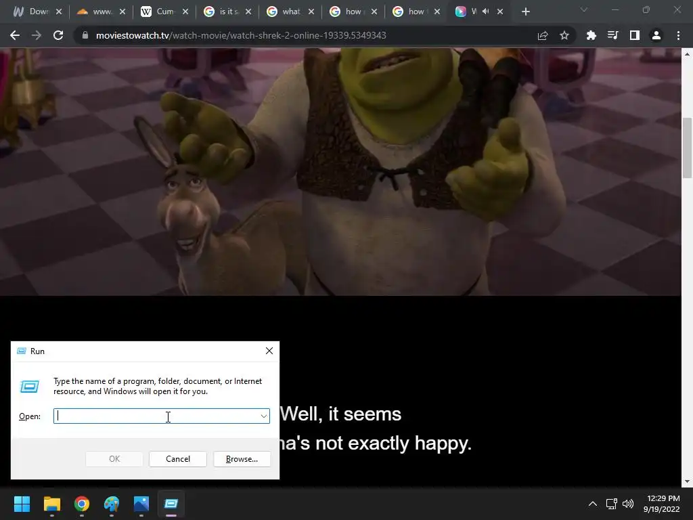The width and height of the screenshot is (693, 520).
Task: Open Google Chrome from the taskbar
Action: (x=82, y=504)
